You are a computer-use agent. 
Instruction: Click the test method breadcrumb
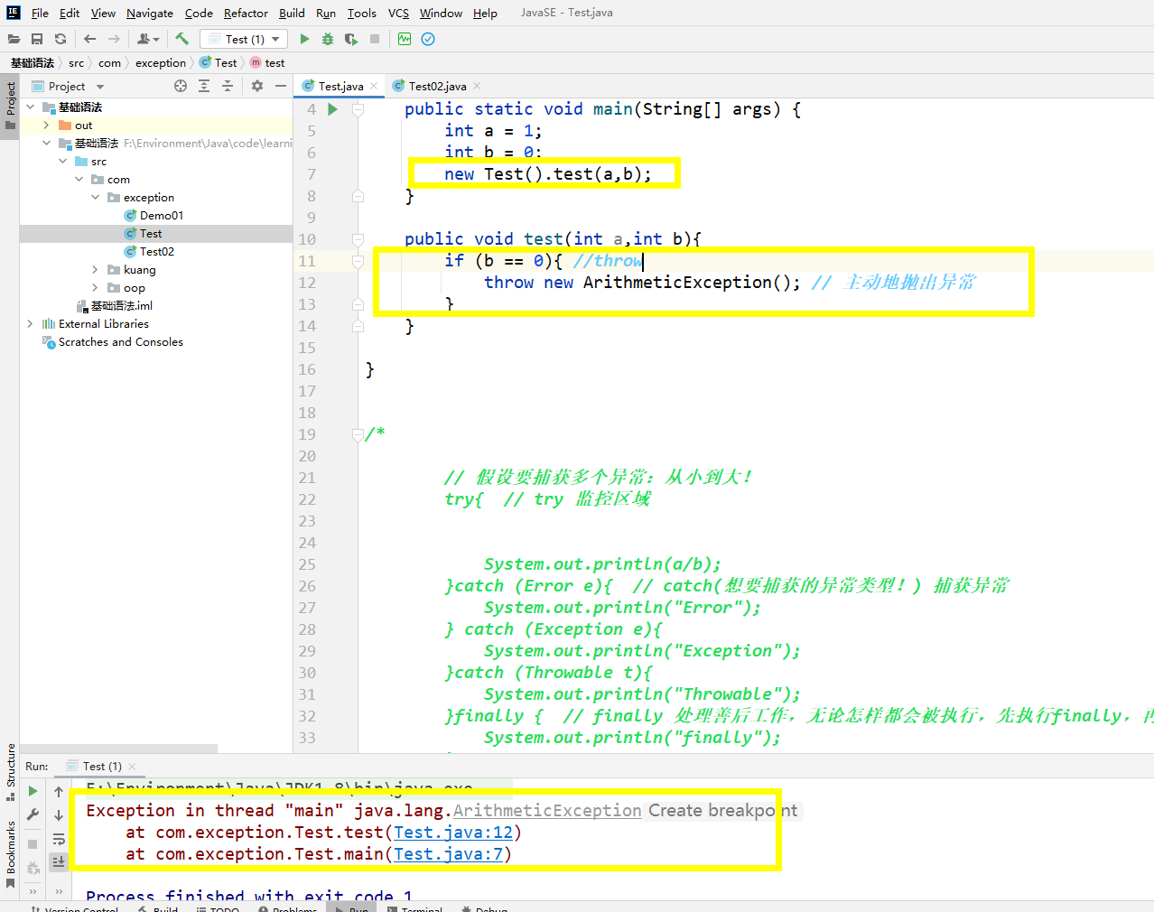point(267,62)
